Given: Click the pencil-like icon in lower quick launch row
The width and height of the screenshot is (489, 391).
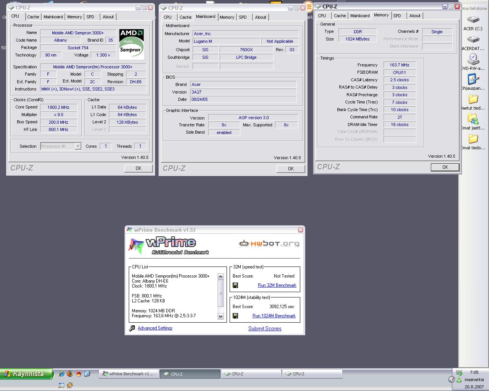Looking at the screenshot, I should pyautogui.click(x=70, y=385).
